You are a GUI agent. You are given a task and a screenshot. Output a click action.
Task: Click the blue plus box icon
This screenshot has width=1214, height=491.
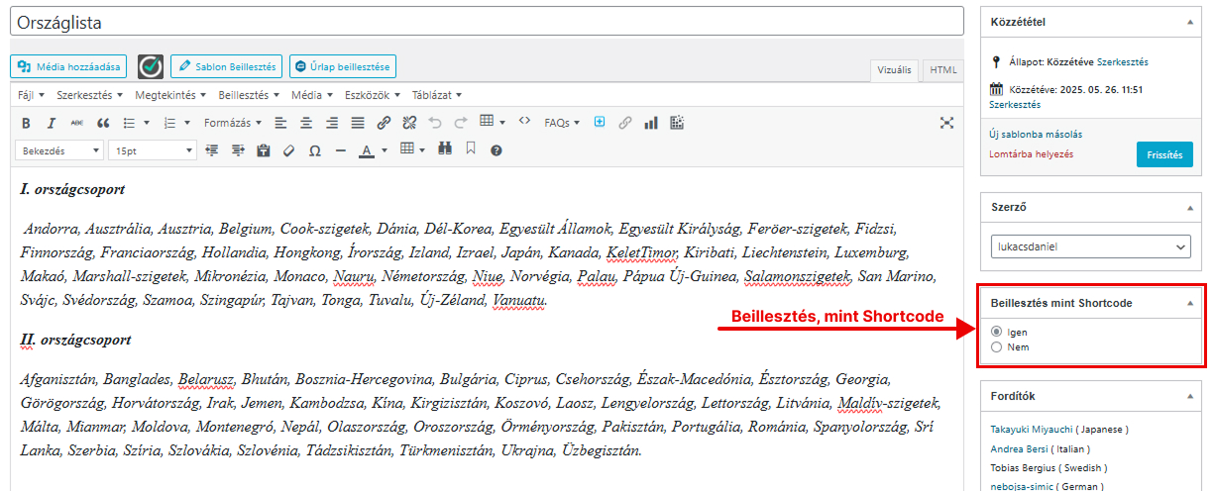click(x=600, y=123)
